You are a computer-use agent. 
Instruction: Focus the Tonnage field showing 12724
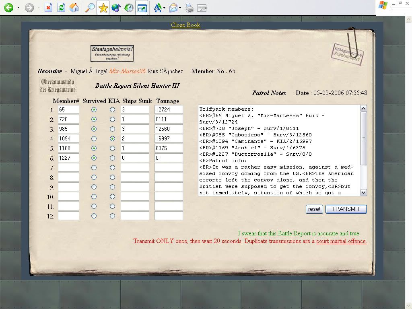(169, 109)
